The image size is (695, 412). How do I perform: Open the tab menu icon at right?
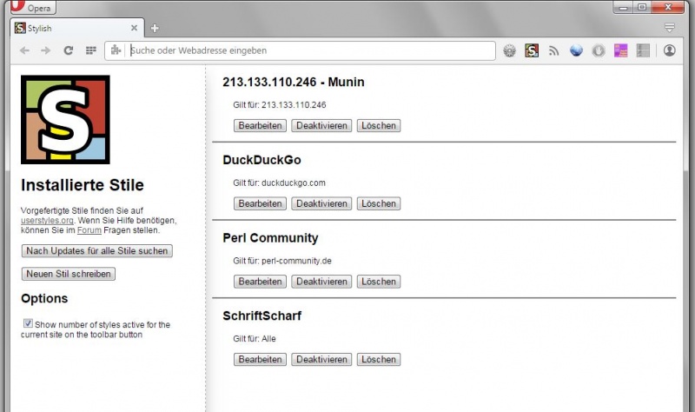click(x=669, y=28)
